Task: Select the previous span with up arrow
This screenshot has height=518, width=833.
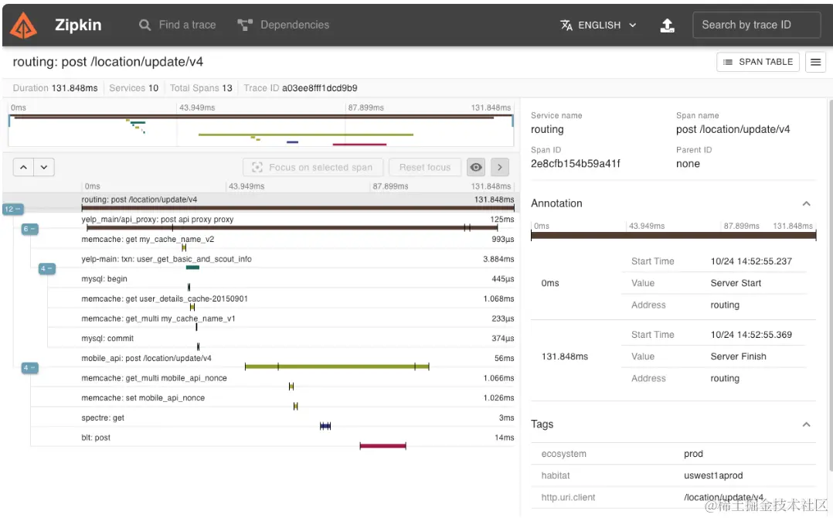Action: (23, 167)
